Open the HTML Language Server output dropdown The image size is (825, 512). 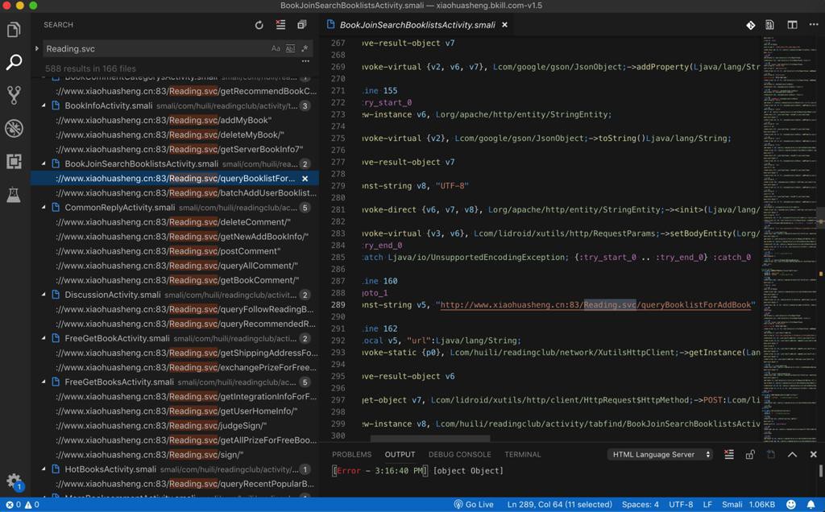click(661, 454)
